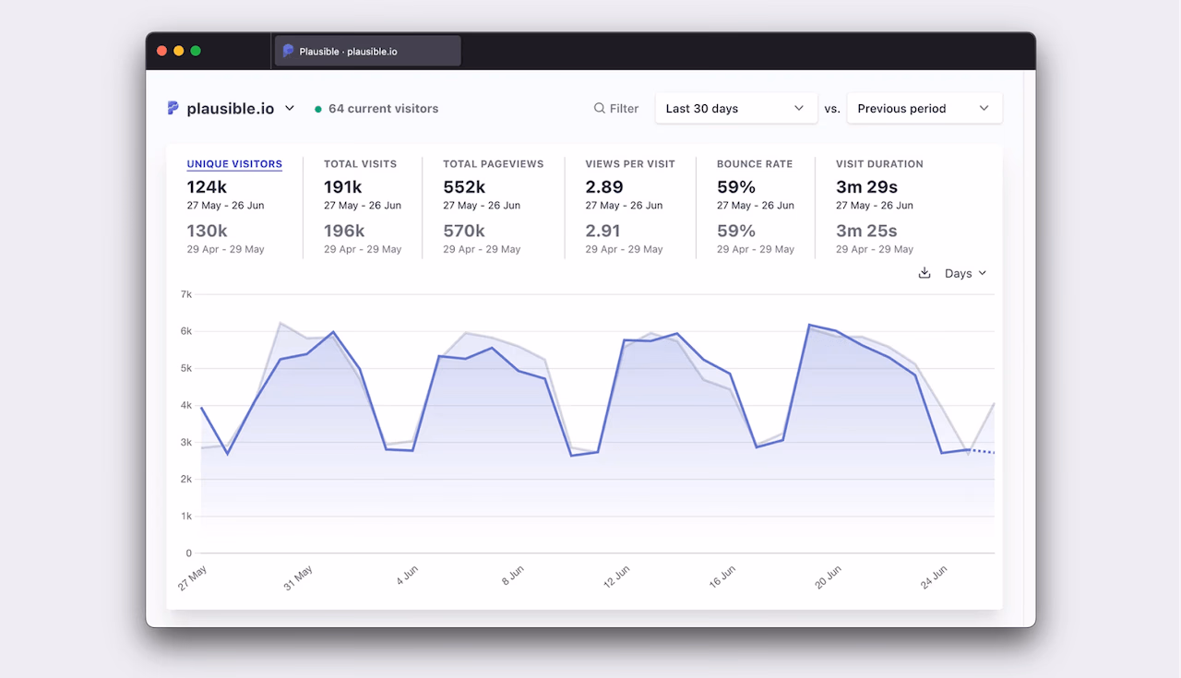This screenshot has width=1181, height=678.
Task: Click the 191k total visits value
Action: click(343, 187)
